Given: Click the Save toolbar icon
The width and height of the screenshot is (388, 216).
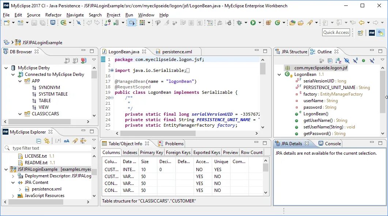Looking at the screenshot, I should coord(34,23).
